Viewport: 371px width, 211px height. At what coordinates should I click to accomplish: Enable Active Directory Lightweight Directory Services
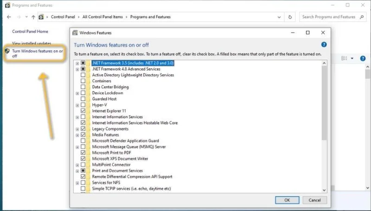[83, 75]
